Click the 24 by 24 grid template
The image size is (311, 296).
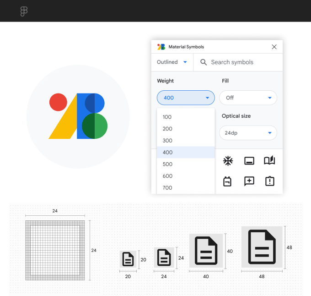click(x=55, y=250)
